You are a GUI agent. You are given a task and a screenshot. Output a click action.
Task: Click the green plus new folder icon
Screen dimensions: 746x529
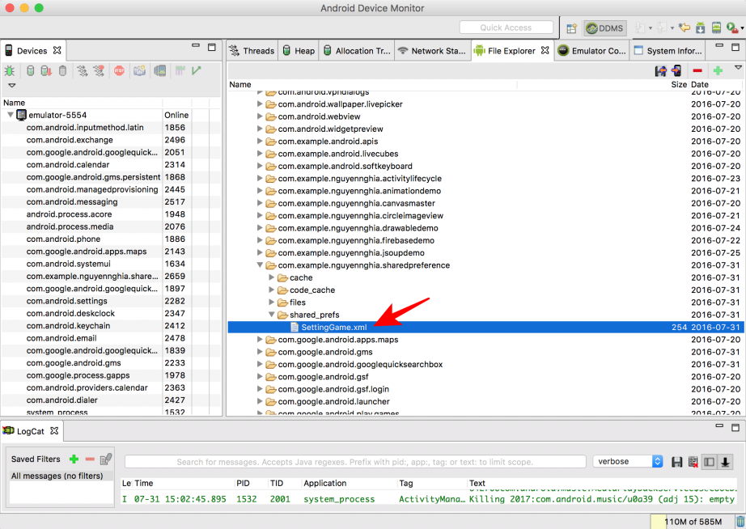click(x=717, y=71)
